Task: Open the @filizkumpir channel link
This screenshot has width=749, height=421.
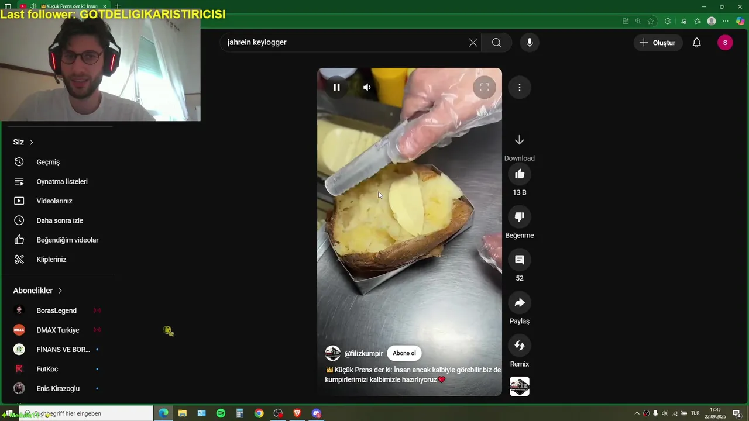Action: click(363, 354)
